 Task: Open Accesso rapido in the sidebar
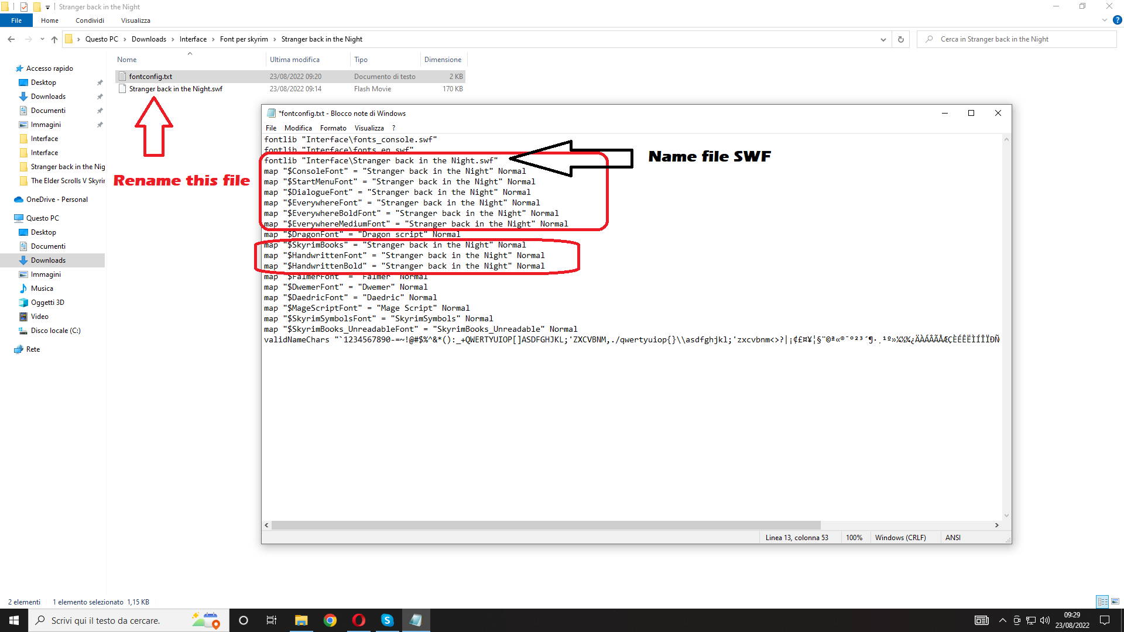pos(49,68)
